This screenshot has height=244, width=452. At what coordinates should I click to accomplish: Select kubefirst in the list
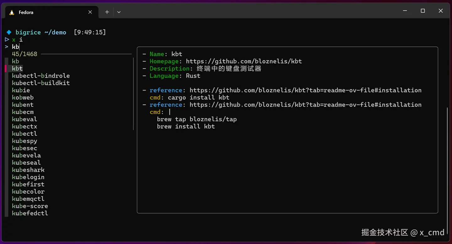click(x=28, y=184)
